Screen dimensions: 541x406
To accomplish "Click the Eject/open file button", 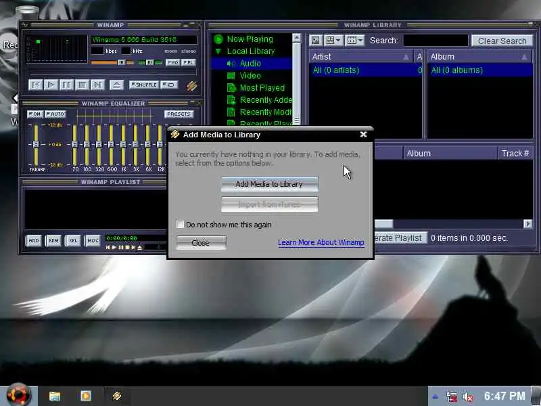I will 116,85.
